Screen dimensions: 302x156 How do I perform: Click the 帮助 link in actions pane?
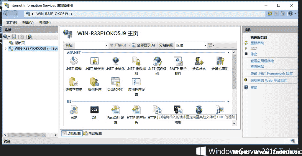pyautogui.click(x=254, y=87)
